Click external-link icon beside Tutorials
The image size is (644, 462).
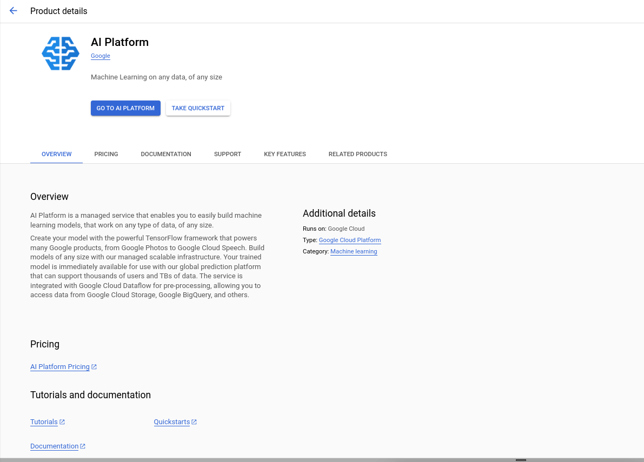(62, 422)
